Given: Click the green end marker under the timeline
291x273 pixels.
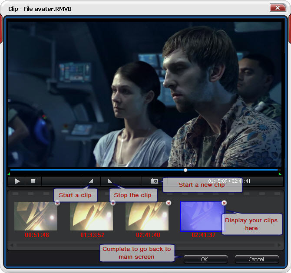Looking at the screenshot, I should [280, 174].
